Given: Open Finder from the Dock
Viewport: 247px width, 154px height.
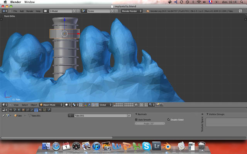Looking at the screenshot, I should point(46,146).
